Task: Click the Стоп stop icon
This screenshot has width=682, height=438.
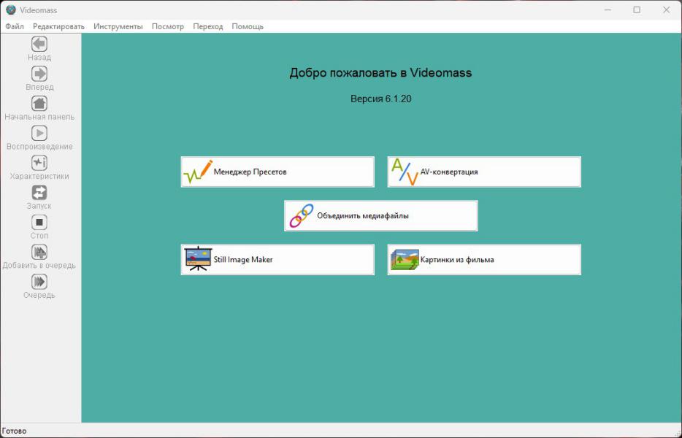Action: tap(39, 222)
